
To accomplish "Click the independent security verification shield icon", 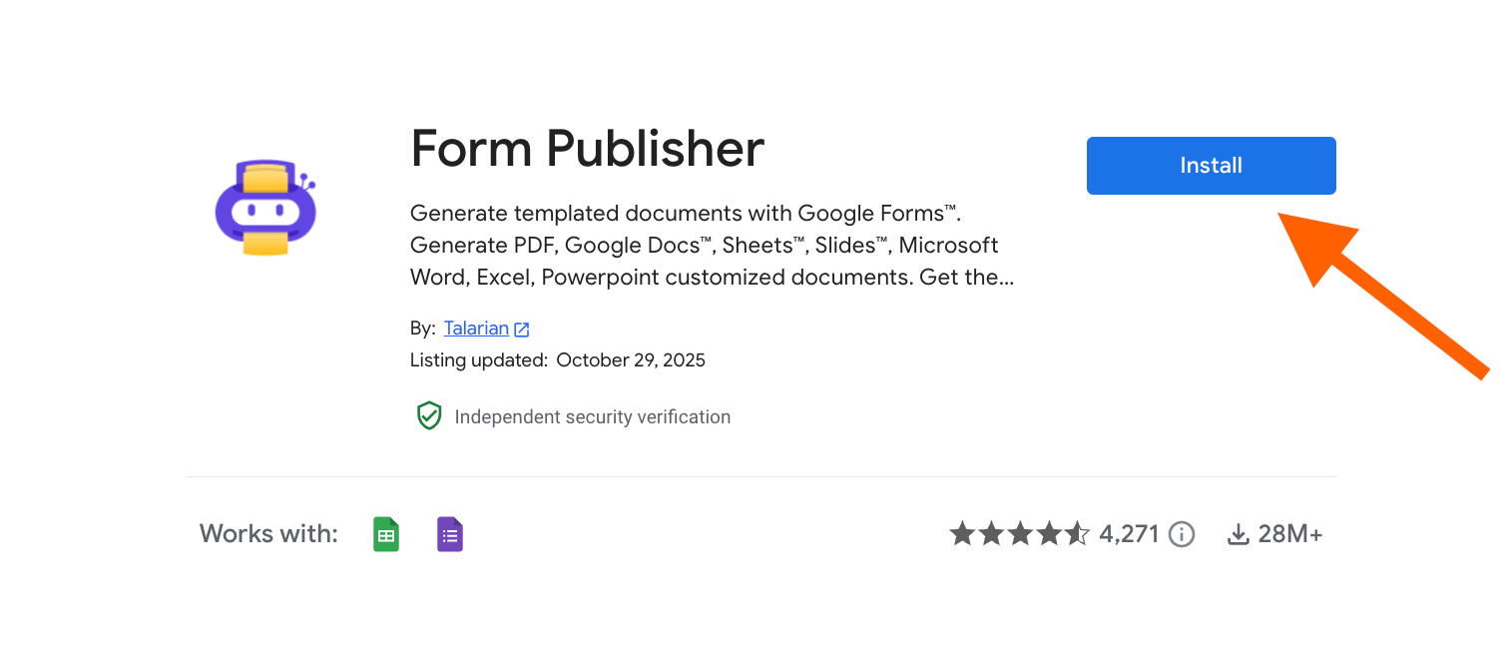I will (x=428, y=415).
